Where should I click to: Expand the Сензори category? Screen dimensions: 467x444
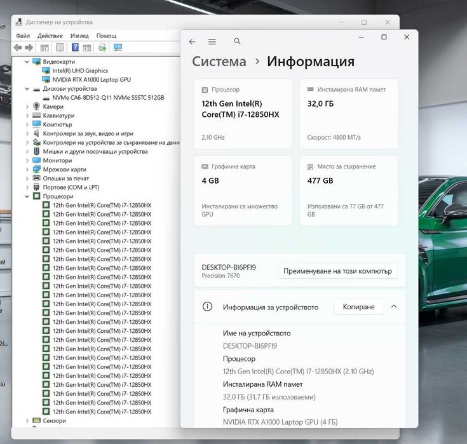point(27,420)
